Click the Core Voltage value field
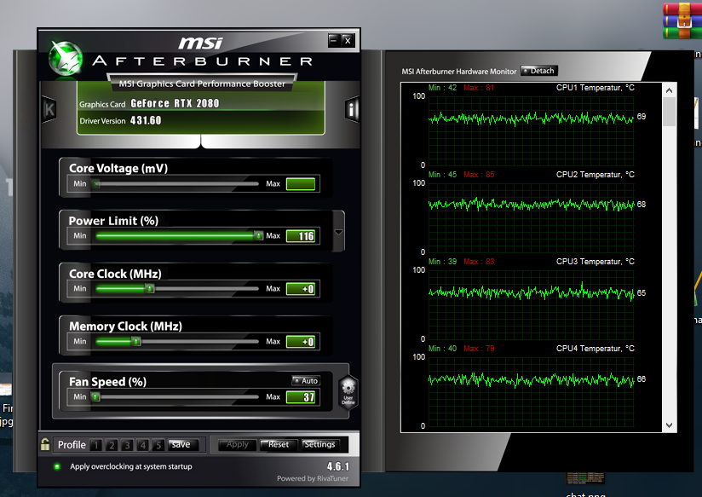The height and width of the screenshot is (497, 702). tap(301, 184)
